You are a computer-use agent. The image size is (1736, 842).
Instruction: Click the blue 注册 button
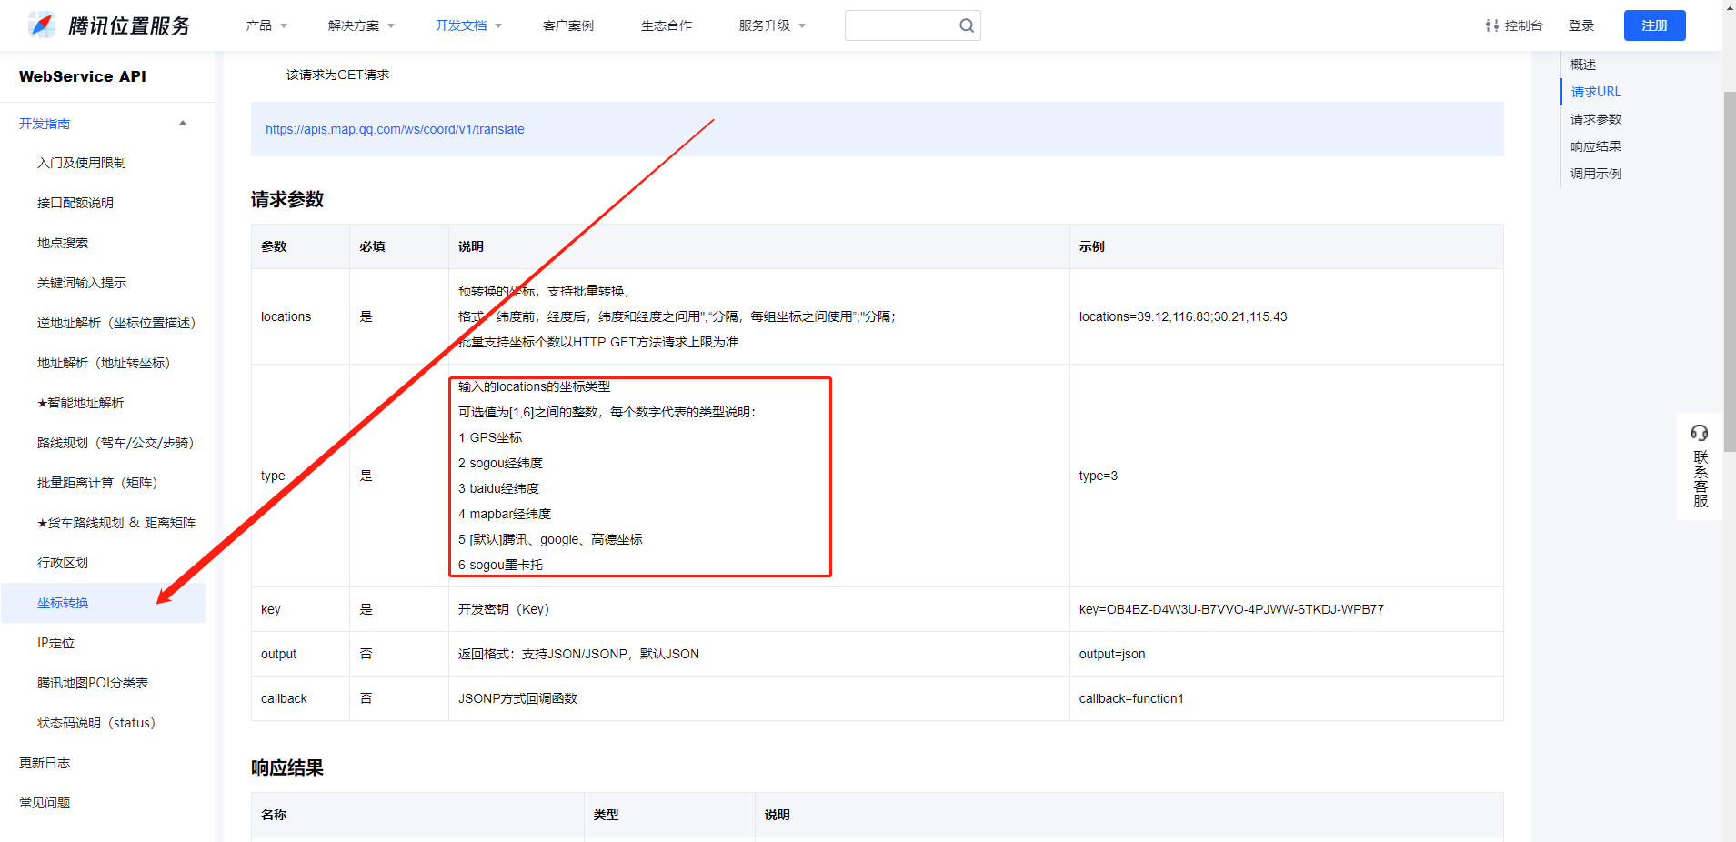pyautogui.click(x=1655, y=25)
